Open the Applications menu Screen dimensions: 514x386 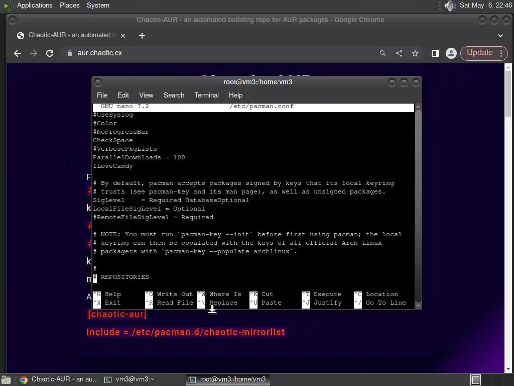coord(35,5)
